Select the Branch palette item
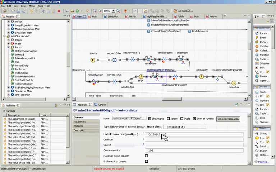The height and width of the screenshot is (172, 276). (x=261, y=150)
